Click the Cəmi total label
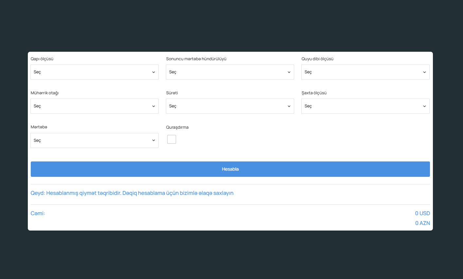463x279 pixels. (x=38, y=214)
